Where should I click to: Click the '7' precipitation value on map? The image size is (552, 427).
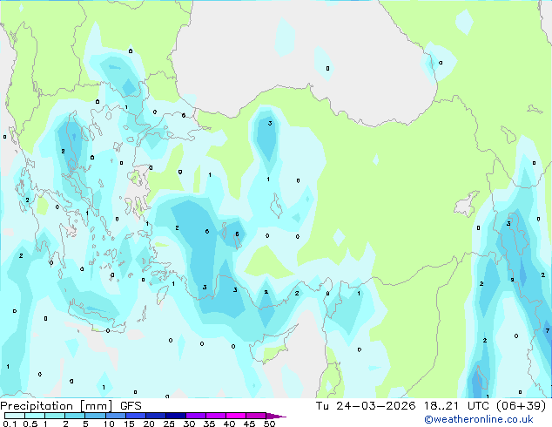(548, 330)
